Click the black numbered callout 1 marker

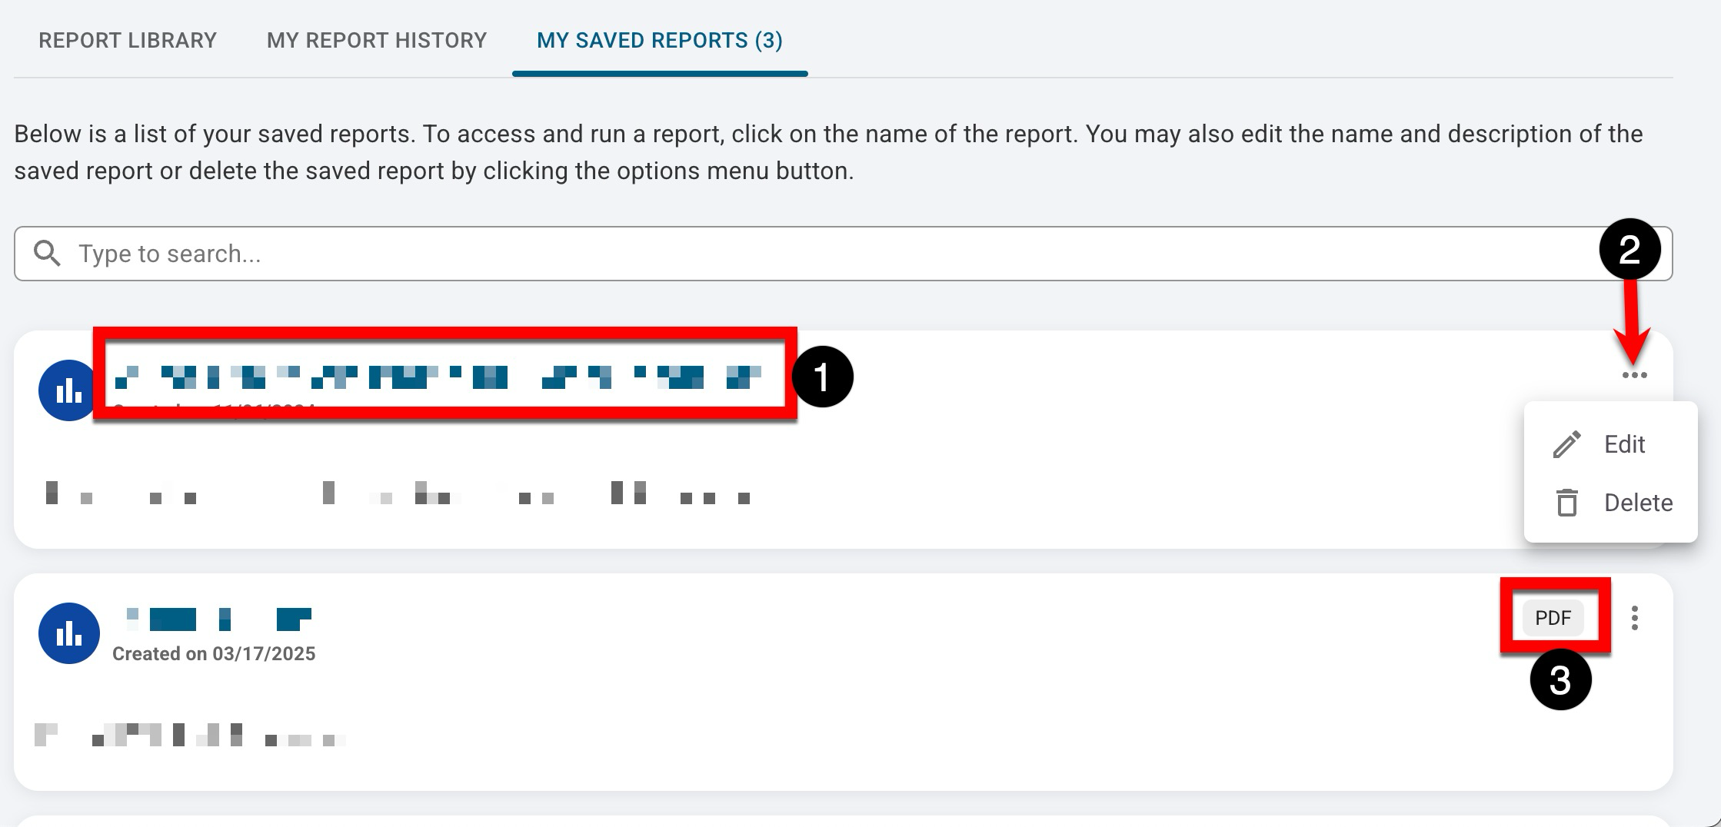(x=822, y=377)
